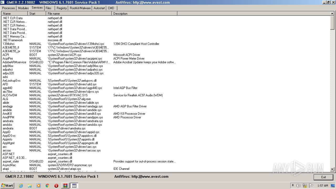336x189 pixels.
Task: Select the AppMgmt service row
Action: [x=166, y=143]
